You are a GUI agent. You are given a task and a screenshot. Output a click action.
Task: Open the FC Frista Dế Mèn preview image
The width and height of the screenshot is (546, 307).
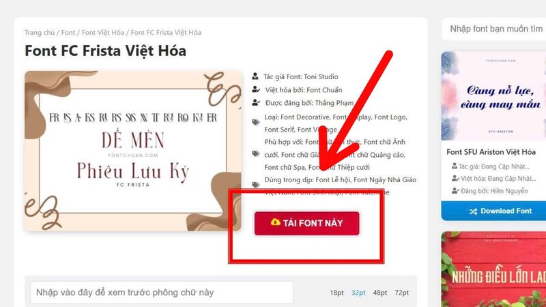[132, 151]
